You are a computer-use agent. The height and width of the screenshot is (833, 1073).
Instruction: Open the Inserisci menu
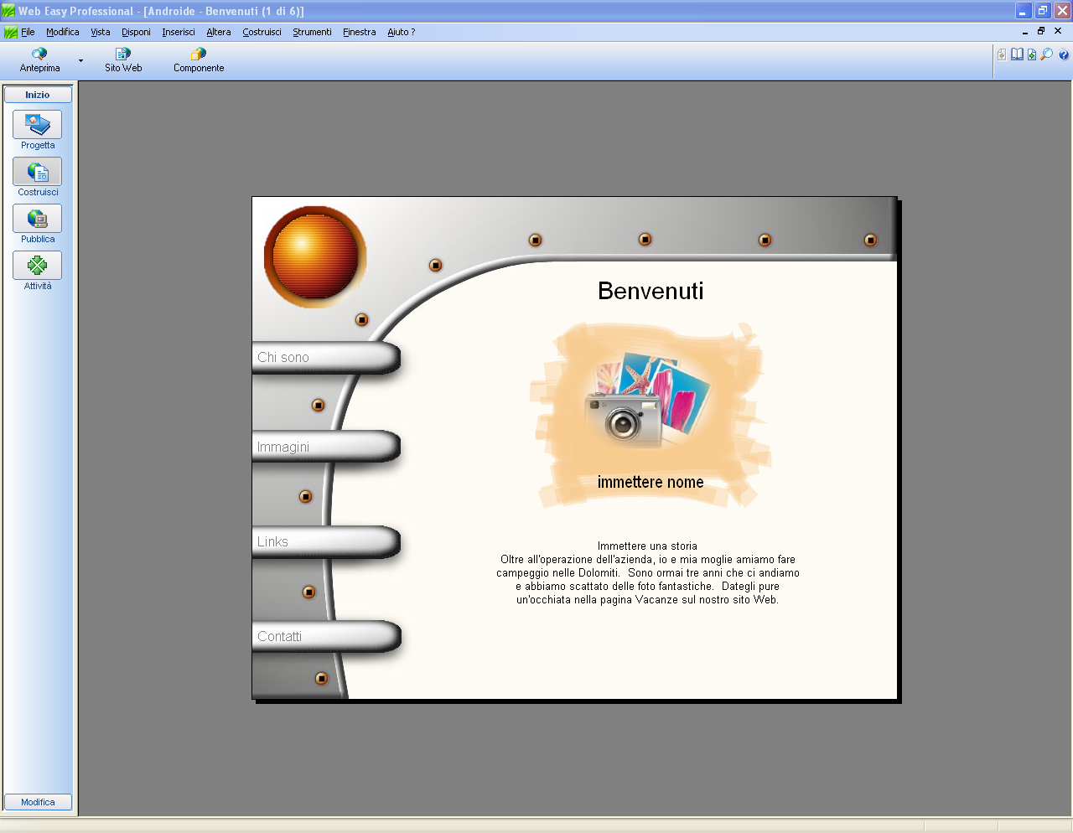[179, 32]
